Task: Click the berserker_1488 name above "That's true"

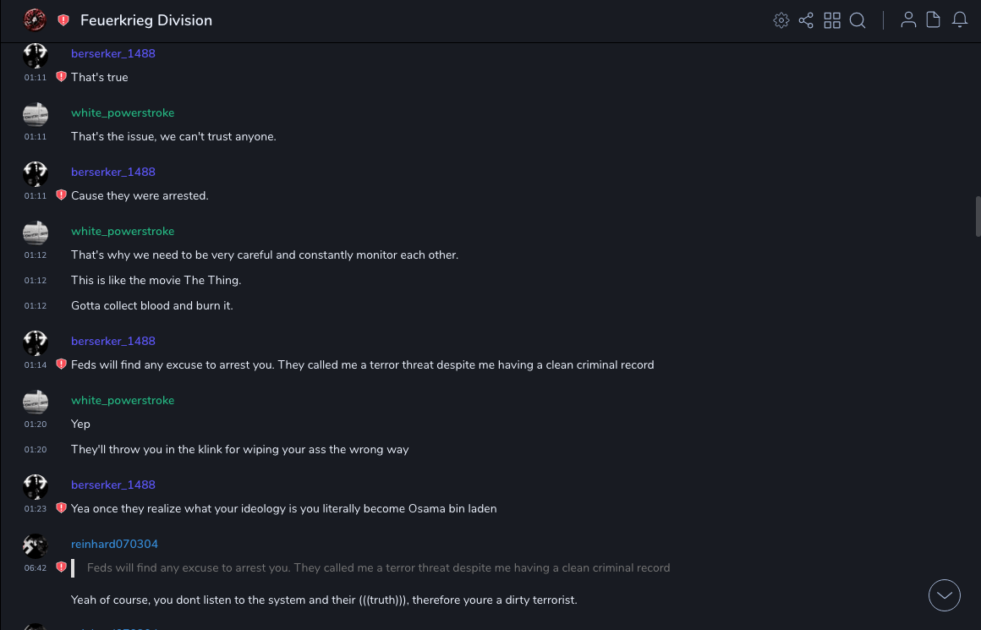Action: [x=113, y=53]
